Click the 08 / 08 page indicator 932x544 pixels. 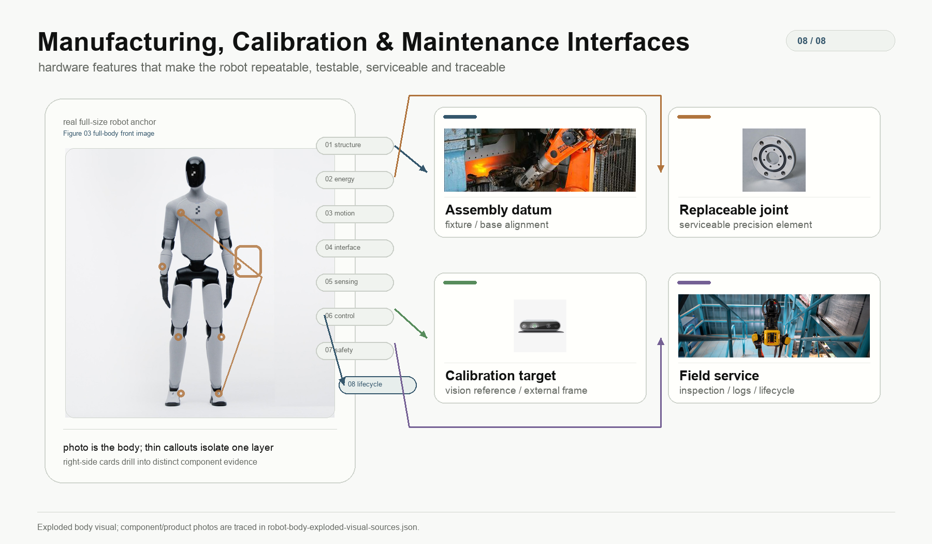[840, 41]
